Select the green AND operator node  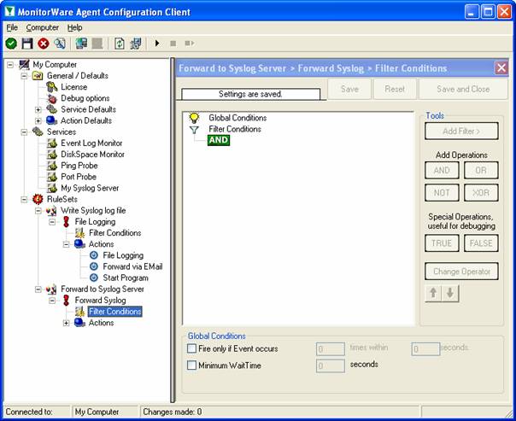[x=219, y=140]
